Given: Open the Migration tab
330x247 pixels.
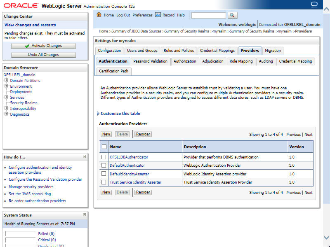Looking at the screenshot, I should (x=273, y=51).
